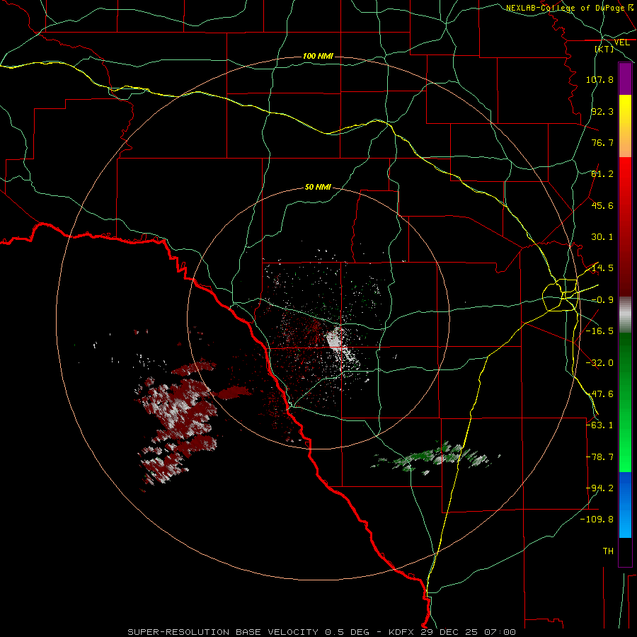
Task: Pick the green segment of the color bar
Action: [625, 402]
